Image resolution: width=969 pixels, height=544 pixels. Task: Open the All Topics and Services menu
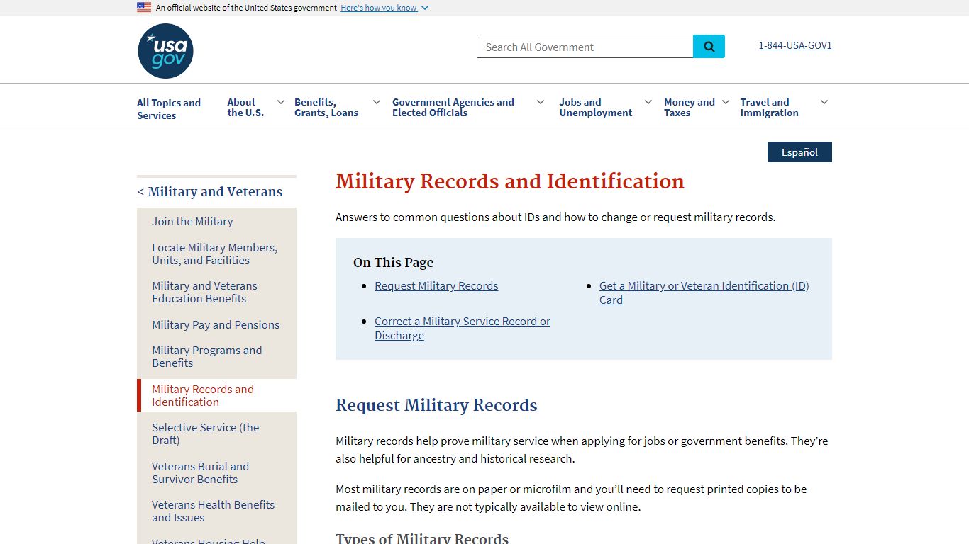[170, 107]
